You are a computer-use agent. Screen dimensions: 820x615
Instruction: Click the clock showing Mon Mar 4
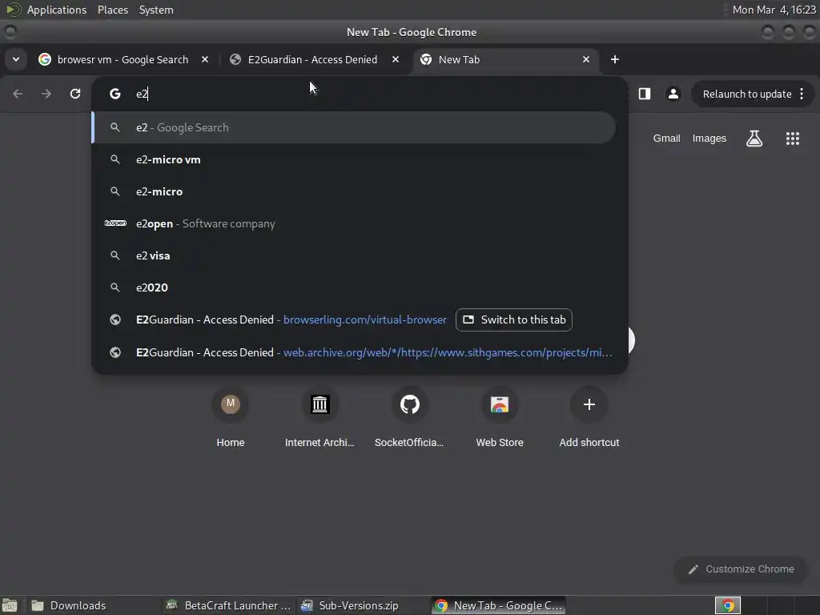tap(774, 10)
